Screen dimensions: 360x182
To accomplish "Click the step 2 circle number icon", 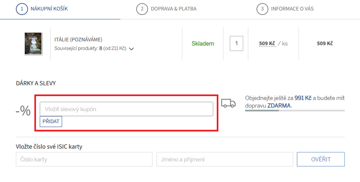I will point(142,9).
